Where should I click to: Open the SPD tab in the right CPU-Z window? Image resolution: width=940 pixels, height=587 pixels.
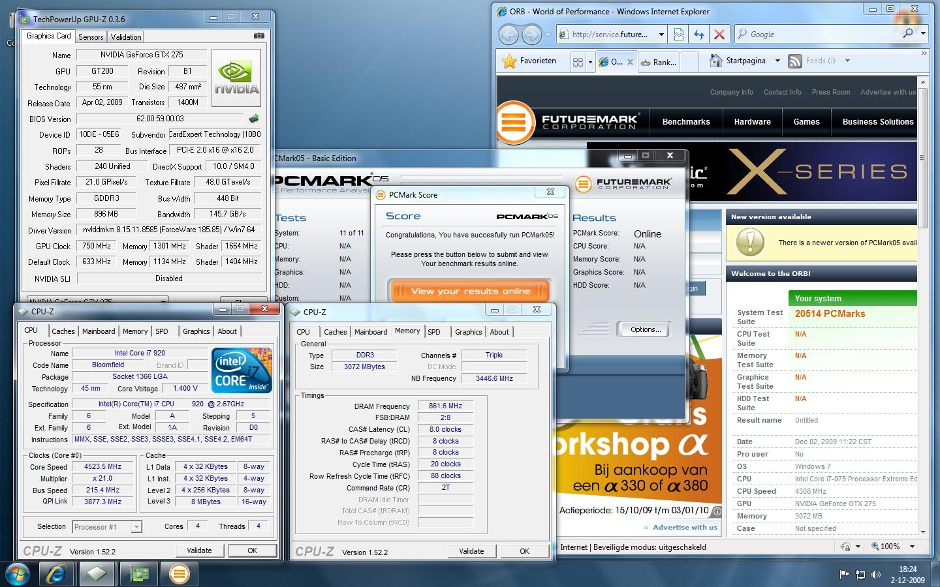[x=434, y=332]
